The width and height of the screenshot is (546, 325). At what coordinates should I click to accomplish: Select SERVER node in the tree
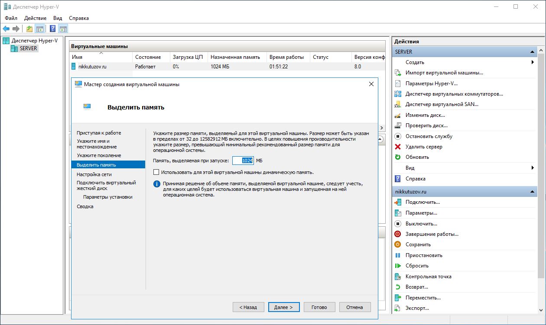tap(28, 48)
